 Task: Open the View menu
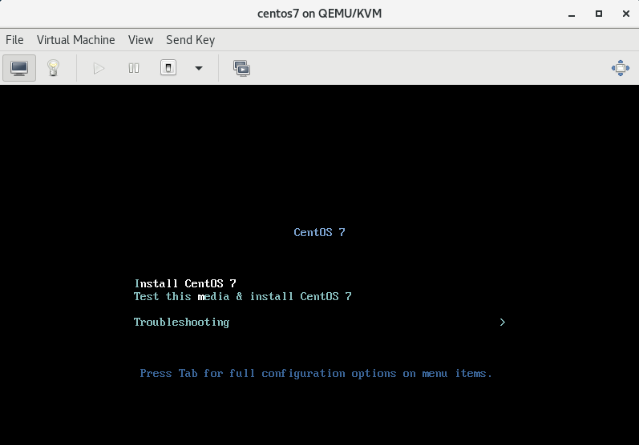[x=140, y=40]
